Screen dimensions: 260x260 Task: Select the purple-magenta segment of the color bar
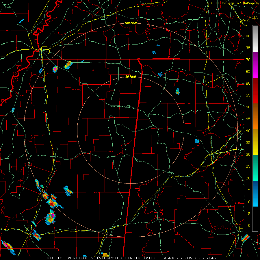255,65
